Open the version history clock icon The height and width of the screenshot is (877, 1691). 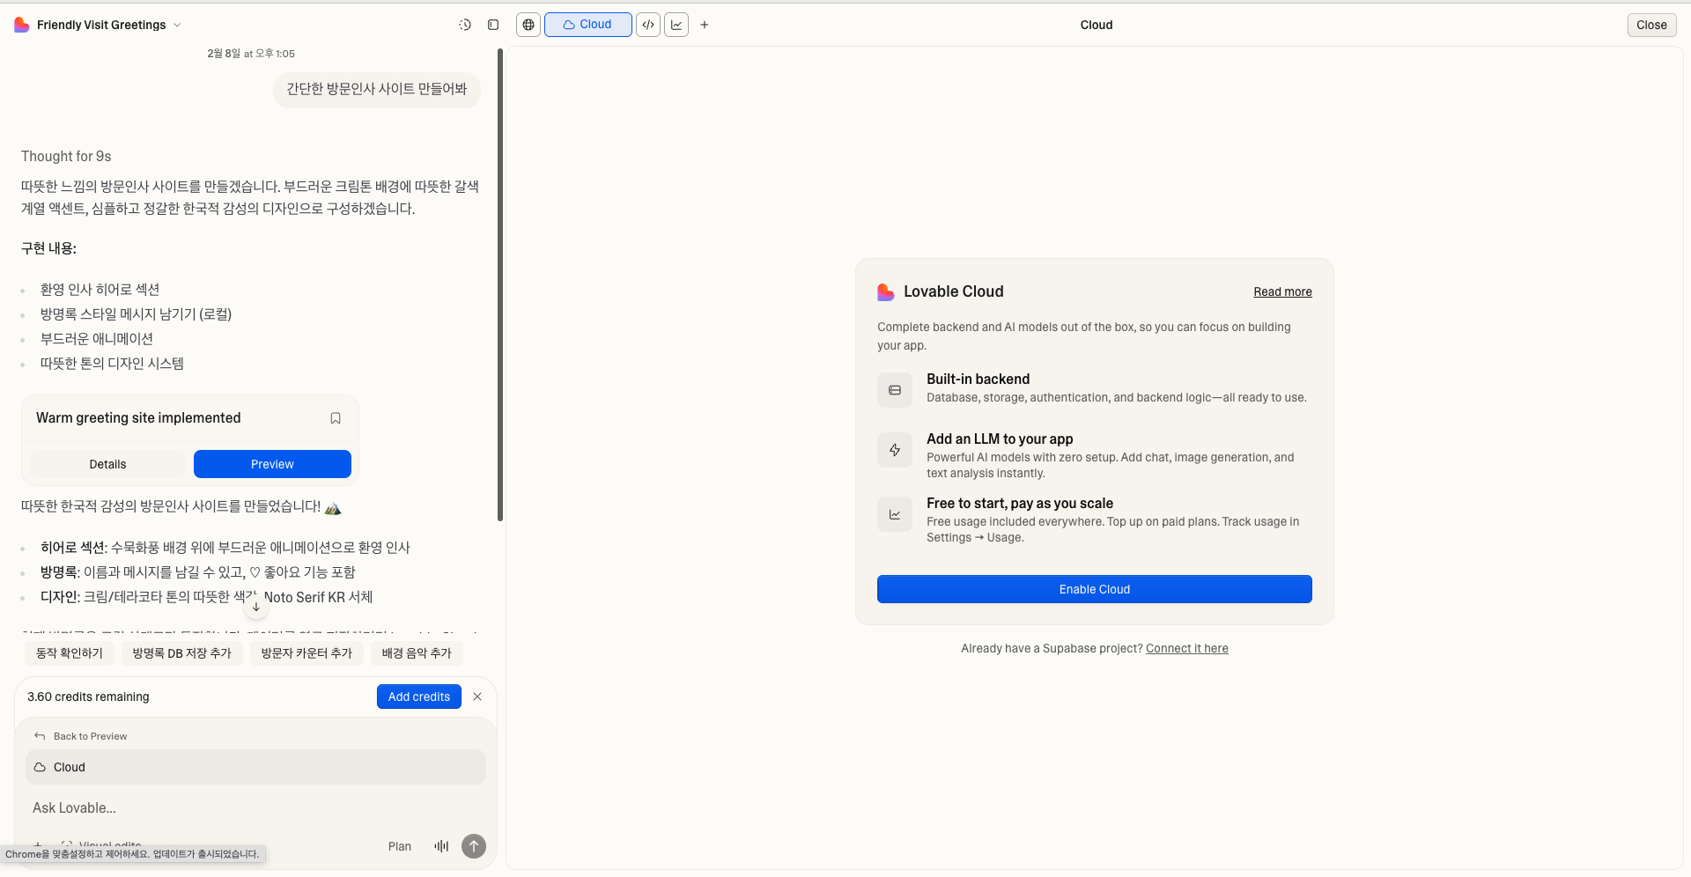465,25
